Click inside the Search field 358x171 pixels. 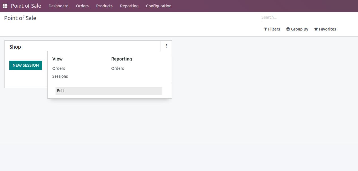pyautogui.click(x=309, y=17)
